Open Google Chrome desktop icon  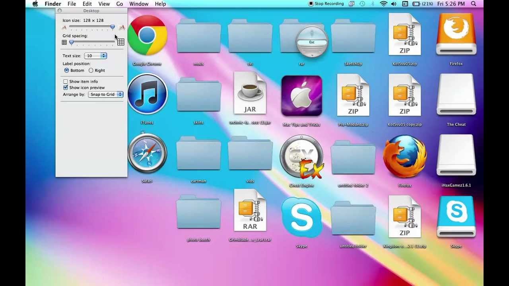pyautogui.click(x=147, y=35)
